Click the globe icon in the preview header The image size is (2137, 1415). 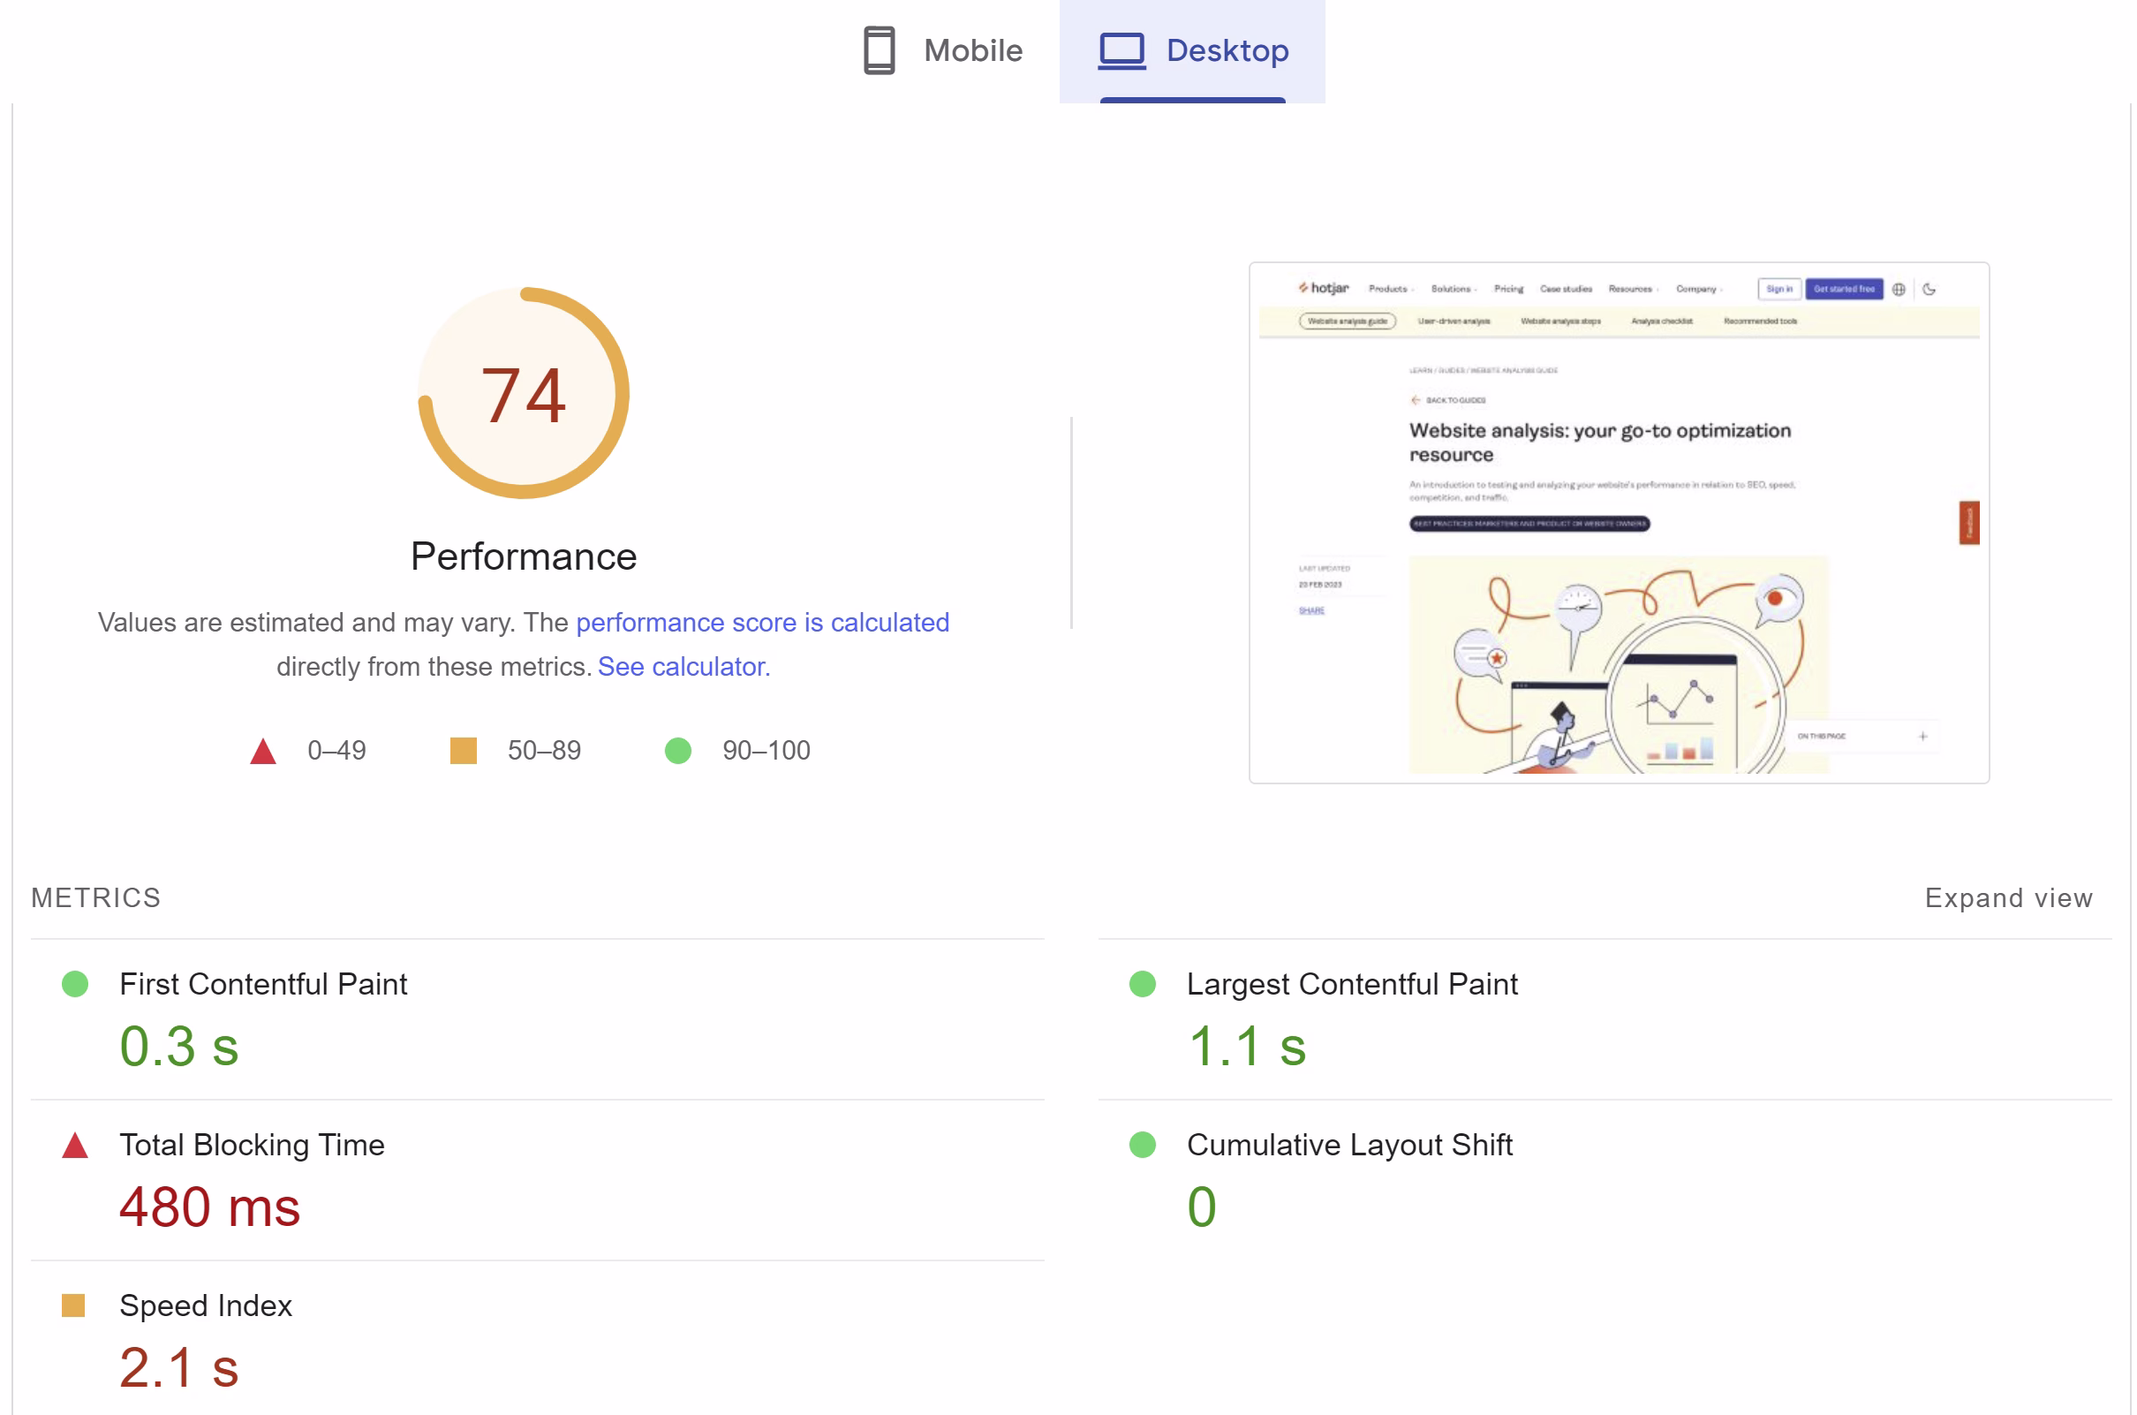pyautogui.click(x=1898, y=289)
